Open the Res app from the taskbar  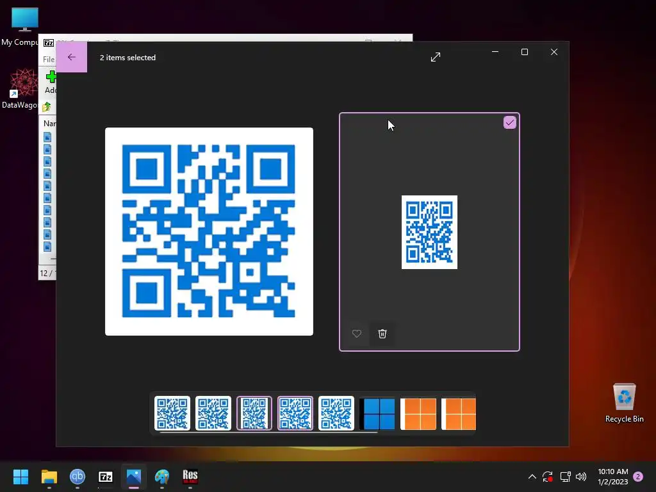click(190, 477)
